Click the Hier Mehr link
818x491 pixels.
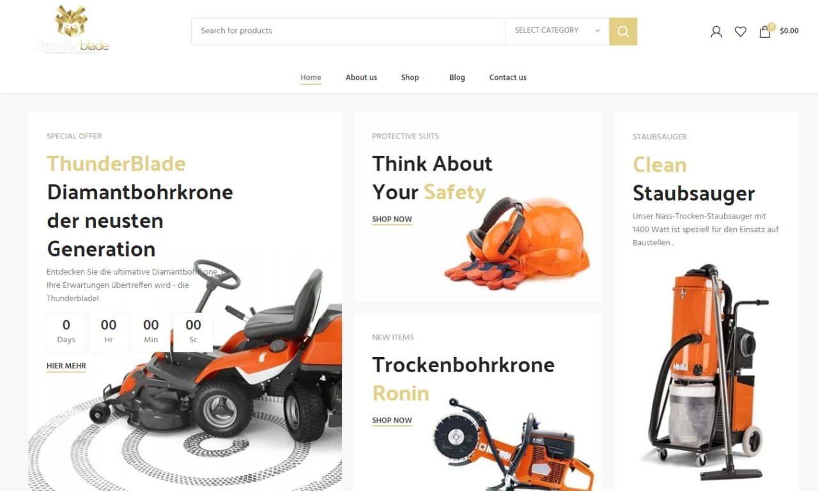(66, 366)
